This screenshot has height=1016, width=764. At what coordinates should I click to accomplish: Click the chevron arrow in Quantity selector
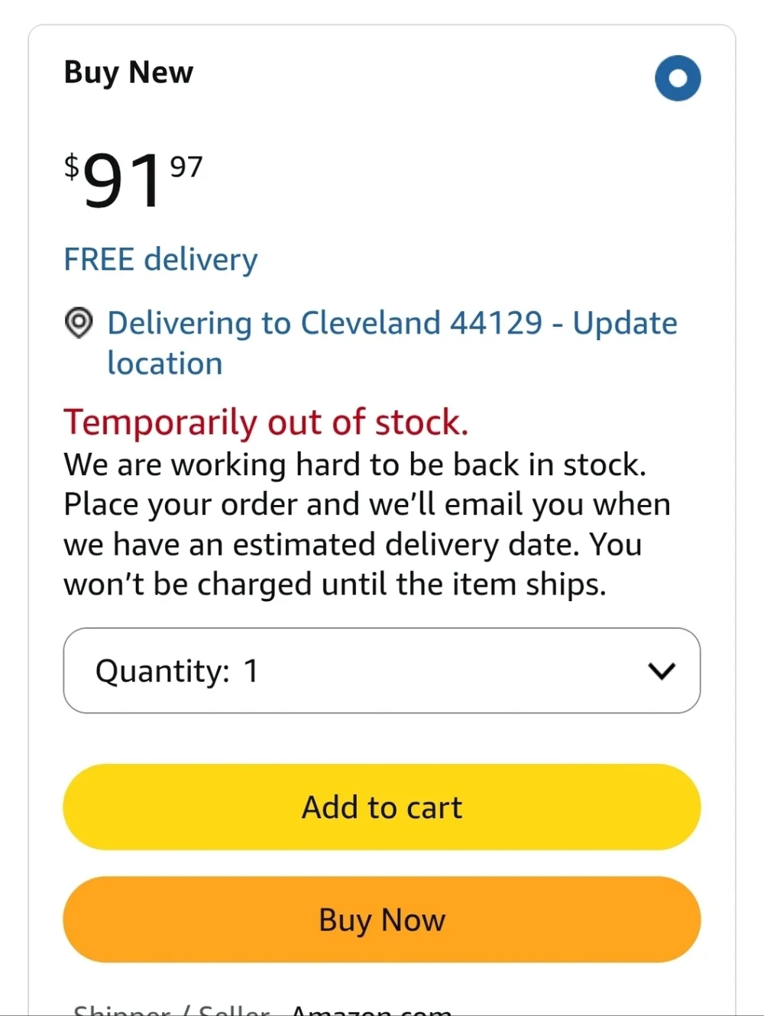[x=662, y=671]
